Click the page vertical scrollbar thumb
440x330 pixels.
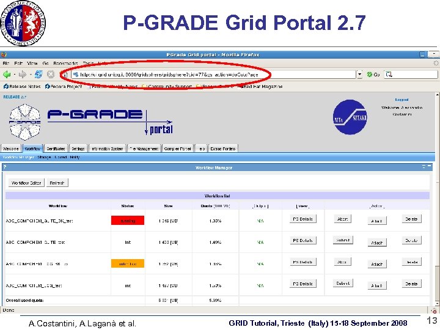438,282
